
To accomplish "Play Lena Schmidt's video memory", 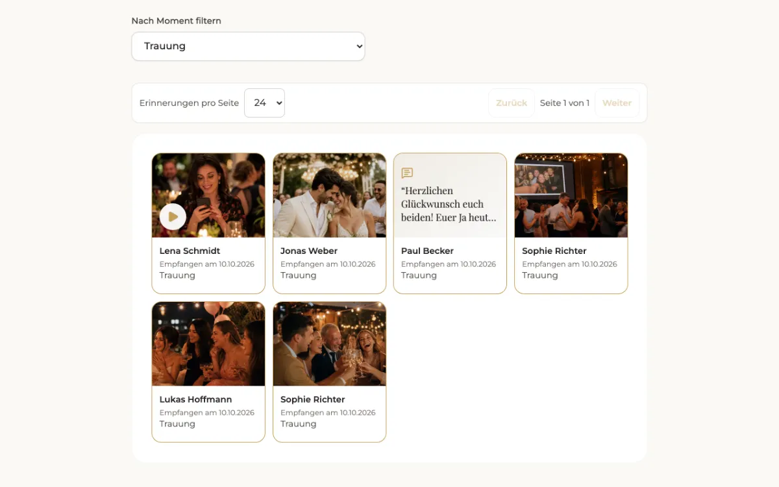I will pyautogui.click(x=173, y=217).
